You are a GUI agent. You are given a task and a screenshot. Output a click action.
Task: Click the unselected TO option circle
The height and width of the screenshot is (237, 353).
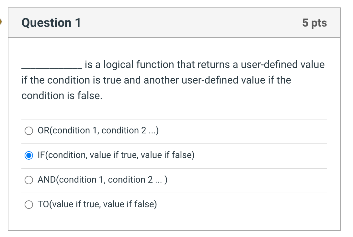pyautogui.click(x=29, y=204)
